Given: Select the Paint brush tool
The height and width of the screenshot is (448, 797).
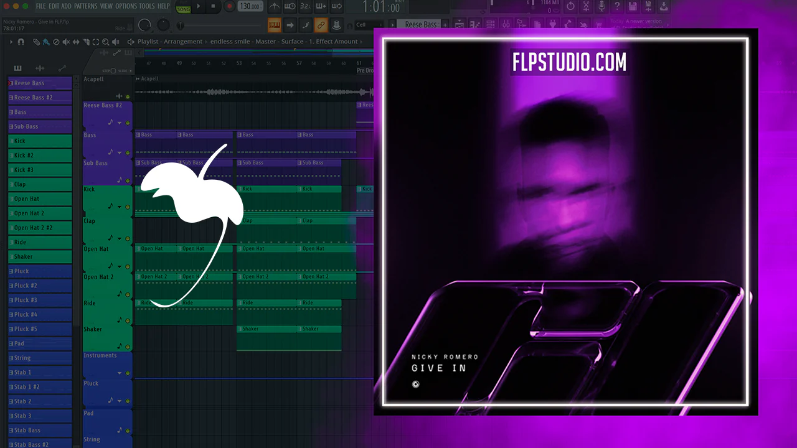Looking at the screenshot, I should 46,42.
